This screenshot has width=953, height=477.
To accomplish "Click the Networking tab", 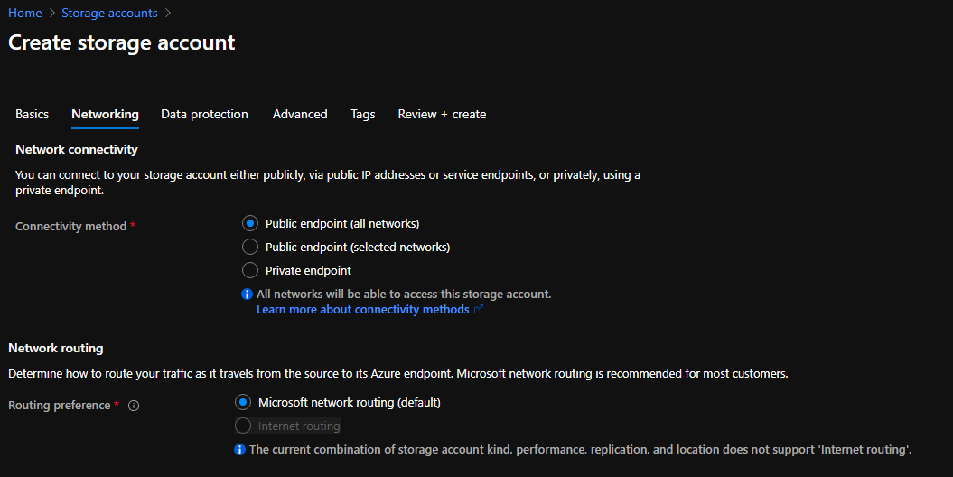I will (105, 115).
